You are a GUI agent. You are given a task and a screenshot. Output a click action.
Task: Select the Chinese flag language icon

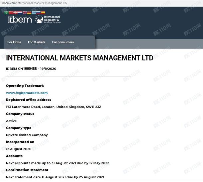(11, 12)
